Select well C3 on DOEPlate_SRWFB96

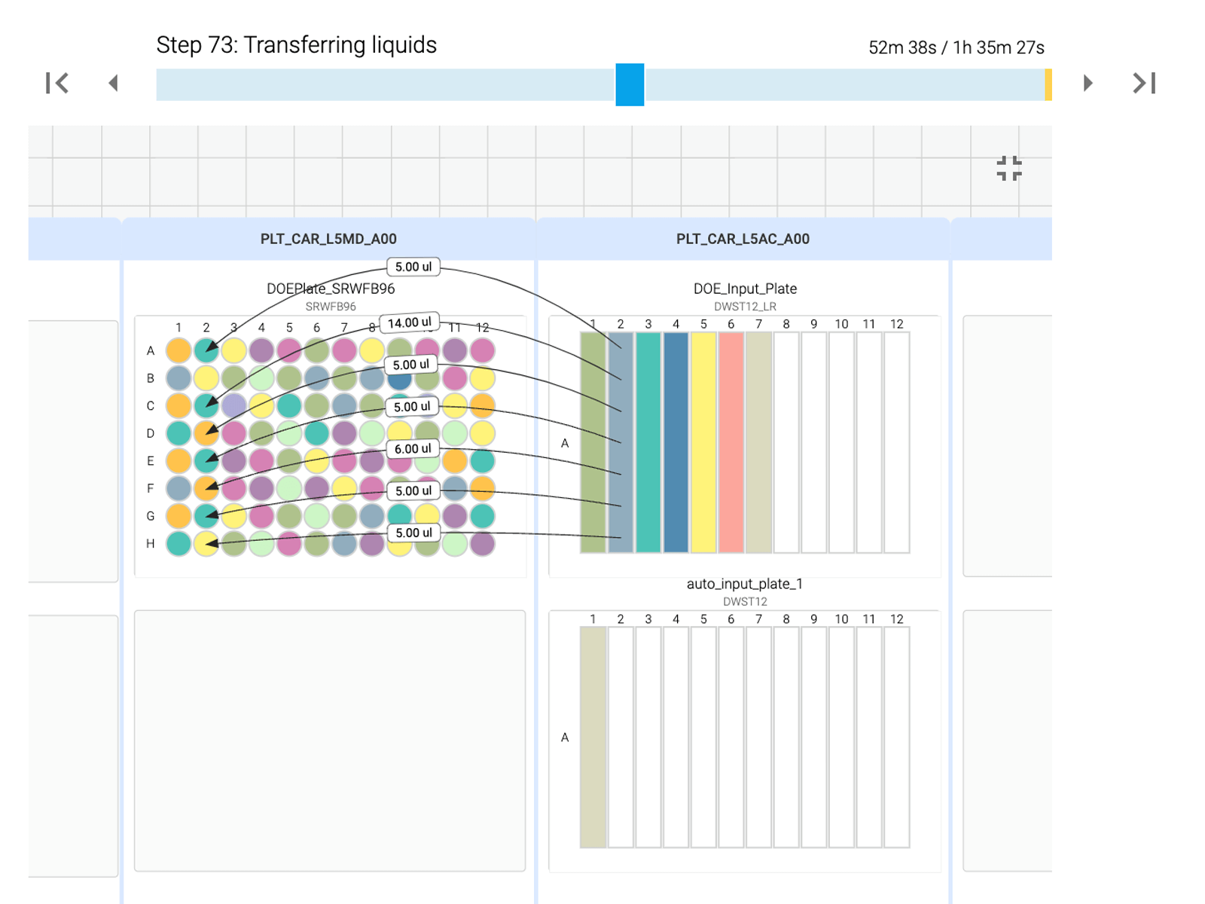(x=233, y=405)
